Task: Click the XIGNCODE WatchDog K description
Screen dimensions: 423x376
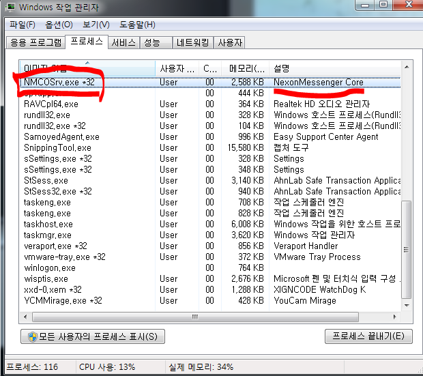Action: pyautogui.click(x=320, y=289)
